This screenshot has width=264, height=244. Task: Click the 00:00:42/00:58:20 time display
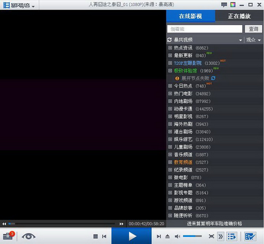pyautogui.click(x=146, y=224)
